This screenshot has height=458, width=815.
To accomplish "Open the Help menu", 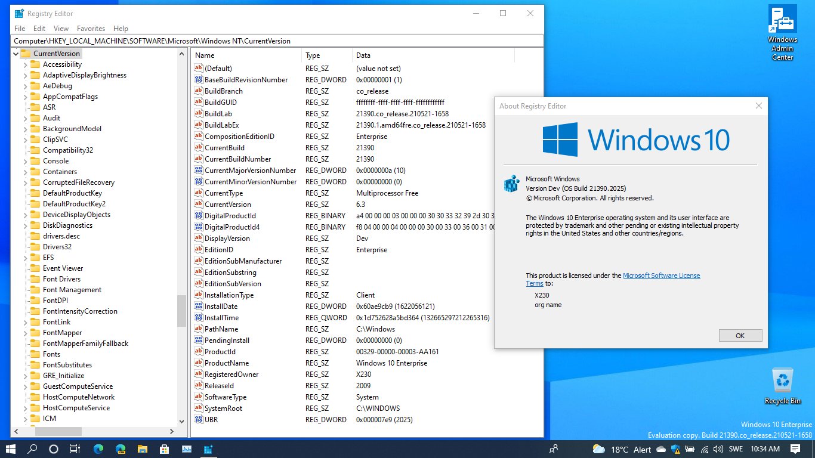I will coord(121,29).
